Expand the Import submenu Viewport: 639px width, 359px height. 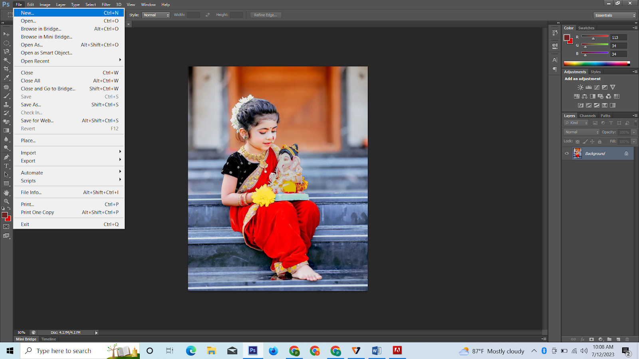pyautogui.click(x=69, y=153)
